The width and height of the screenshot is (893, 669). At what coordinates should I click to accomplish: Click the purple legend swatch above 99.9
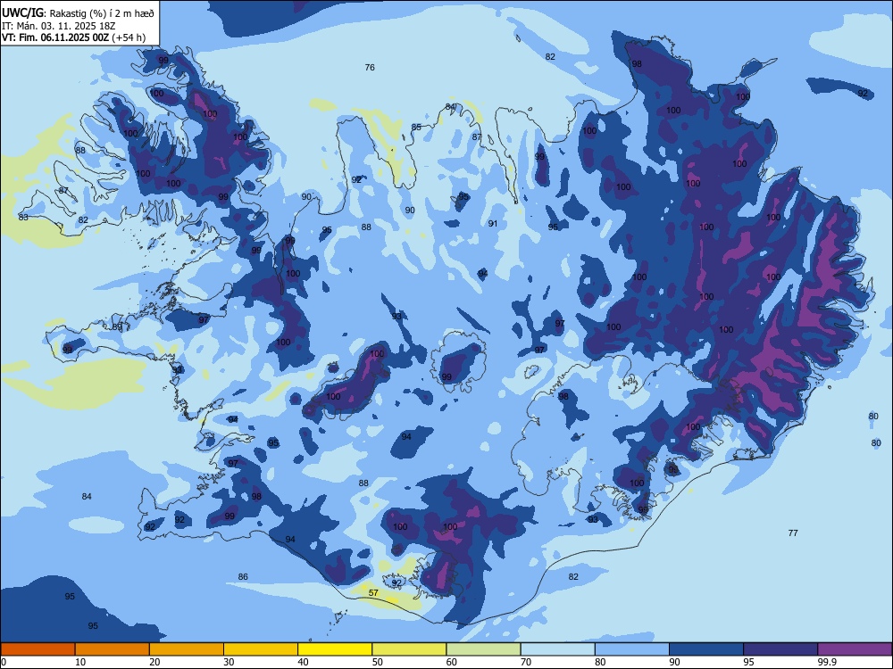[855, 649]
